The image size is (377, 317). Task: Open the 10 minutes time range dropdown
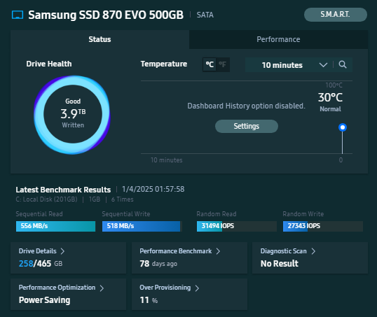tap(289, 65)
